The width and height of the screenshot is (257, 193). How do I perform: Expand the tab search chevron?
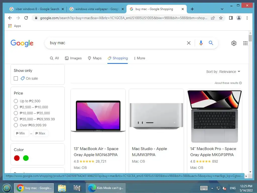tap(222, 9)
